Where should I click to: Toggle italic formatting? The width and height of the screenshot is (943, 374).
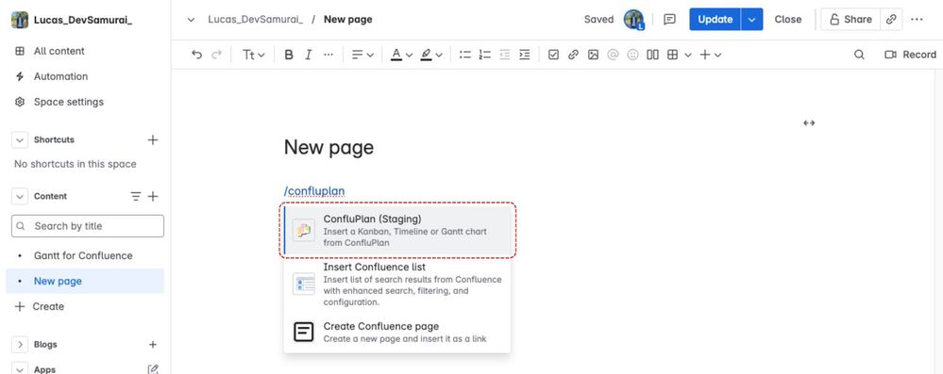coord(308,55)
